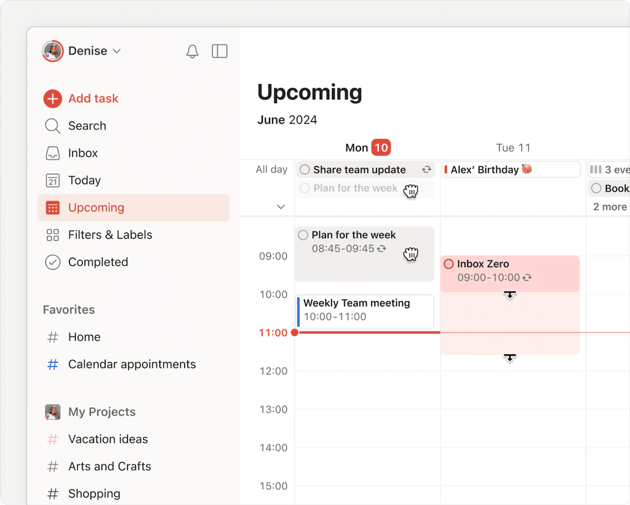Click the Filters & Labels grid icon
This screenshot has height=505, width=630.
[x=53, y=234]
